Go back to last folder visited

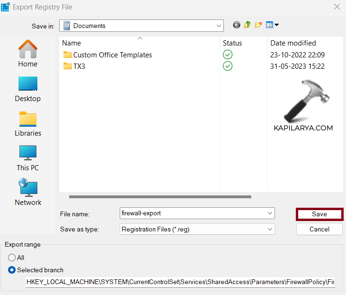pyautogui.click(x=237, y=25)
